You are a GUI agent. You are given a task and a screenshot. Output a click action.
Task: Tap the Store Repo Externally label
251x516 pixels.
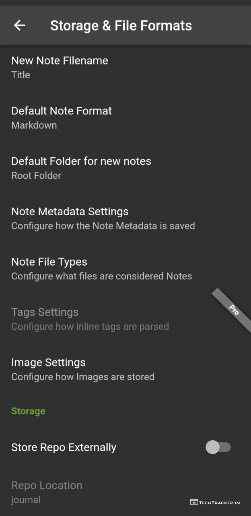pyautogui.click(x=64, y=447)
